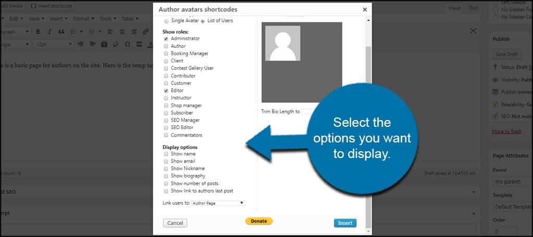533x237 pixels.
Task: Click the clear formatting eraser icon
Action: coord(116,44)
